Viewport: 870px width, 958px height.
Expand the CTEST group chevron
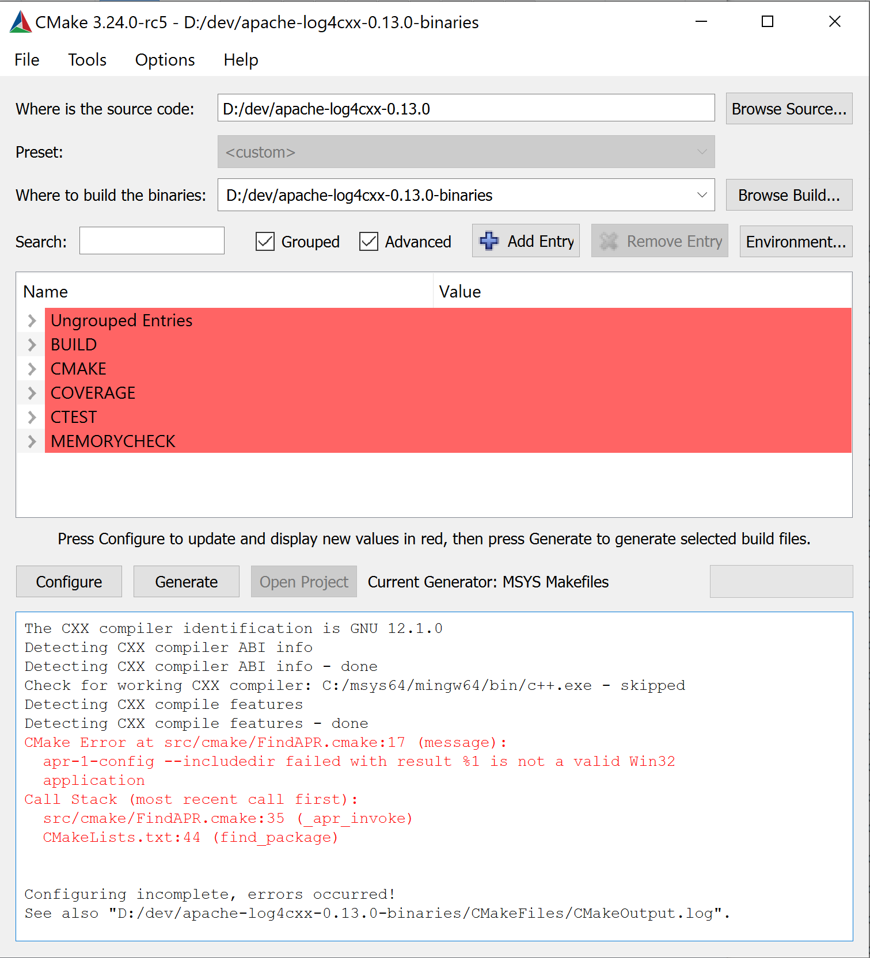point(32,417)
